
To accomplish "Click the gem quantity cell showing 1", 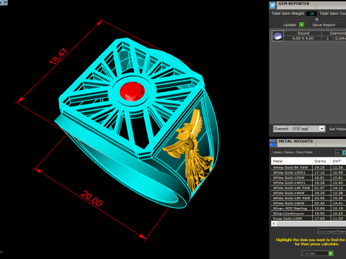I will click(x=327, y=38).
